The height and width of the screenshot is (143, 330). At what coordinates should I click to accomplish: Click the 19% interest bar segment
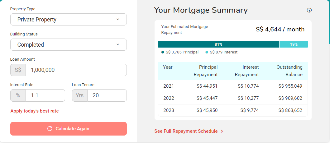(x=294, y=44)
